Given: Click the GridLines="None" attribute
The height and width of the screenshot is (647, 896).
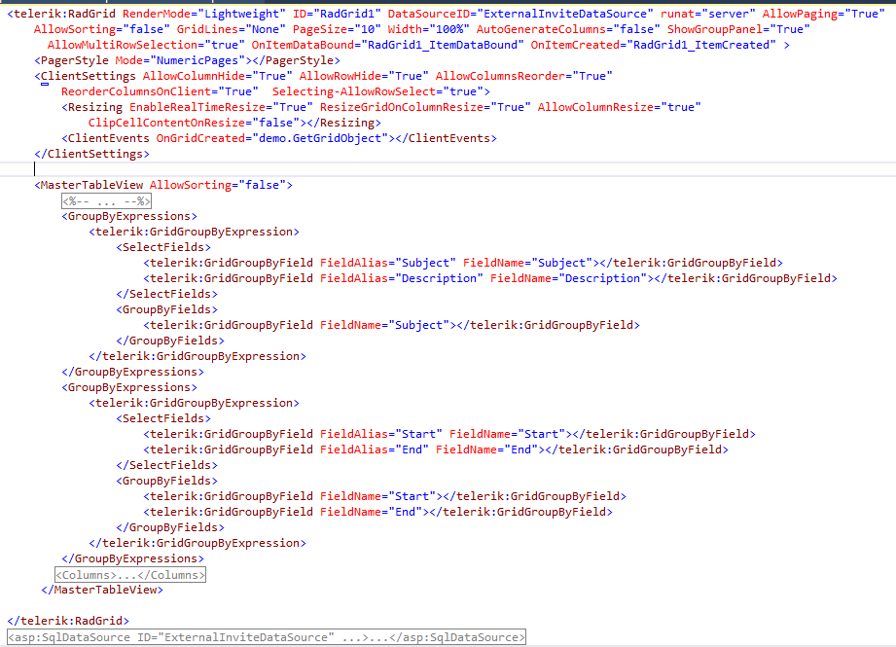Looking at the screenshot, I should [x=231, y=29].
